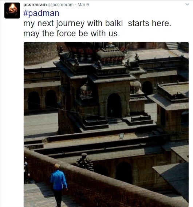
Task: Open the attached temple photo
Action: (106, 125)
